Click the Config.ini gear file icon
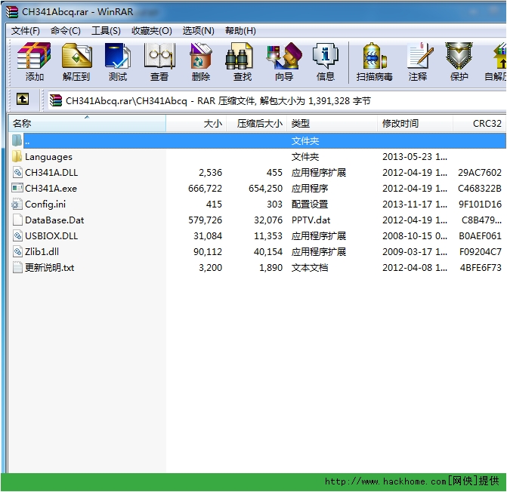507x492 pixels. click(x=17, y=204)
